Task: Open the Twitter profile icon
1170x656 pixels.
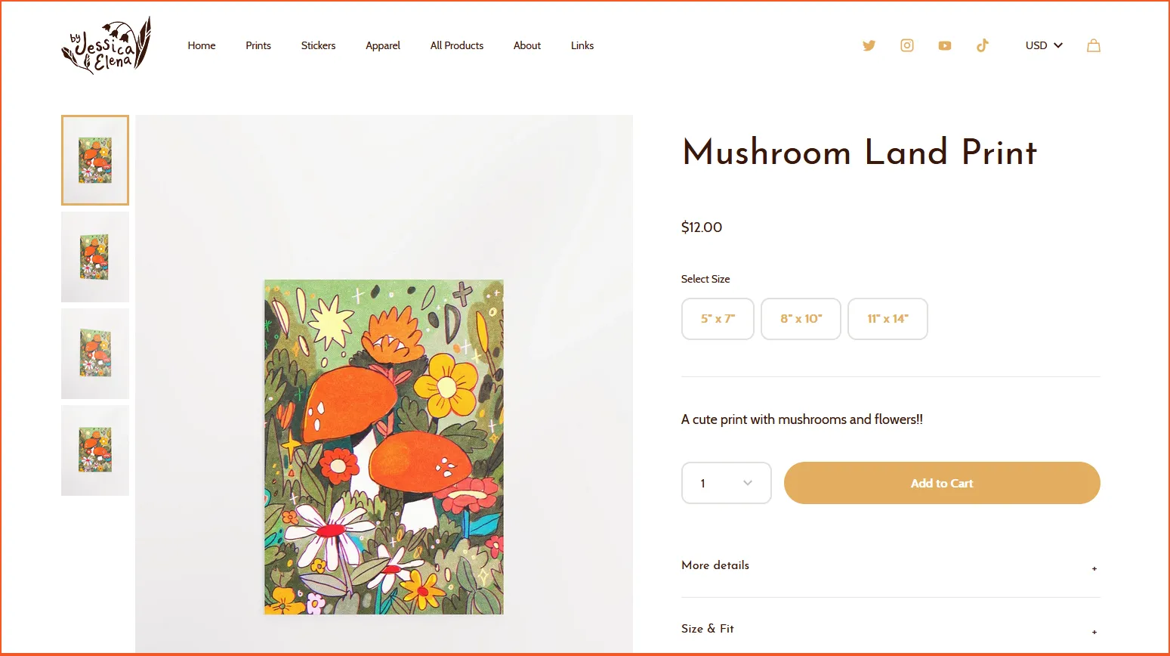Action: click(869, 45)
